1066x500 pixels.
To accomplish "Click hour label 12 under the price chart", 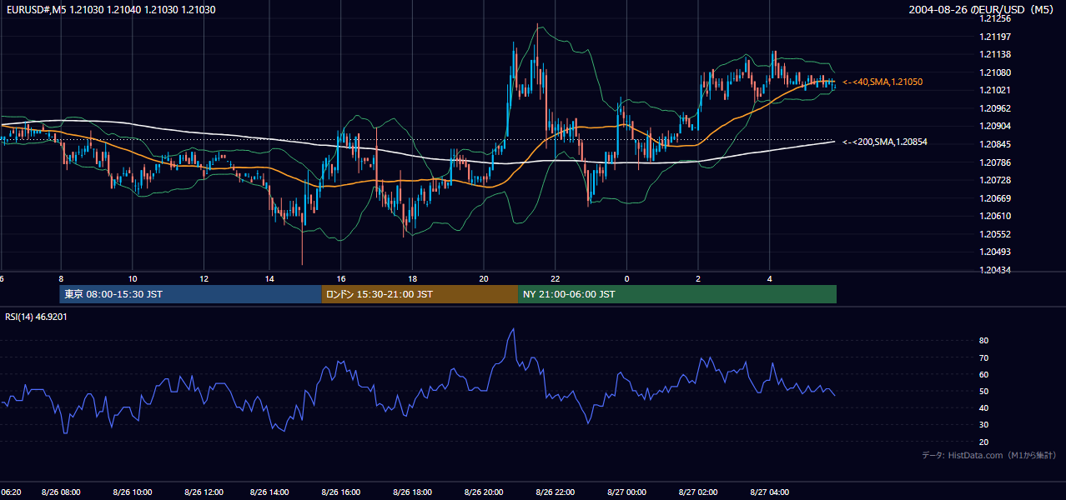I will point(204,277).
